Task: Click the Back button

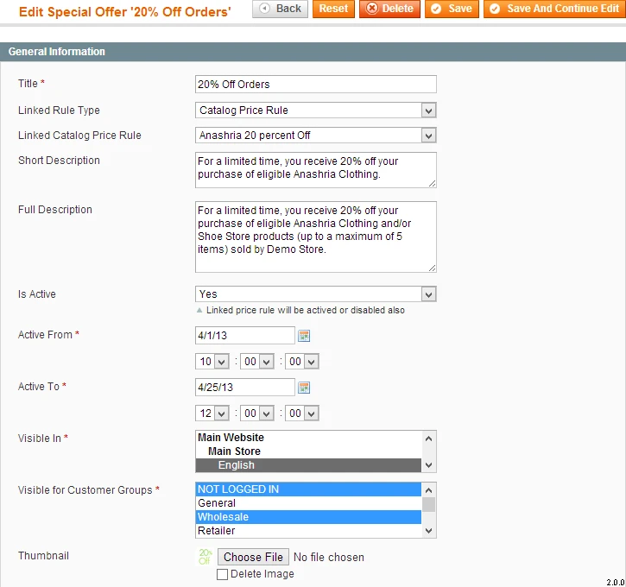Action: tap(280, 9)
